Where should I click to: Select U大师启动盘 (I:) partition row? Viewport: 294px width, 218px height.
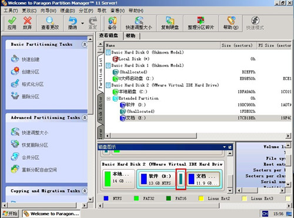pyautogui.click(x=133, y=79)
